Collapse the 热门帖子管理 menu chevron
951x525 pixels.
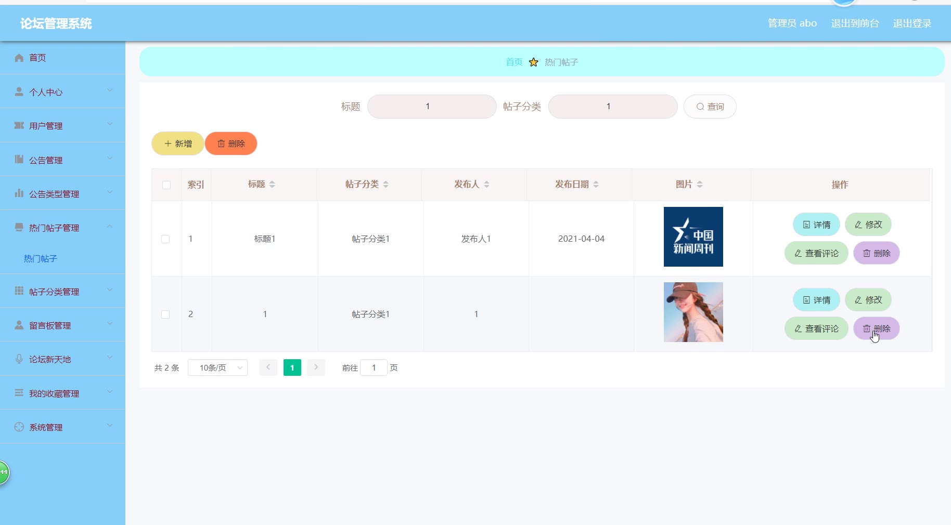110,226
